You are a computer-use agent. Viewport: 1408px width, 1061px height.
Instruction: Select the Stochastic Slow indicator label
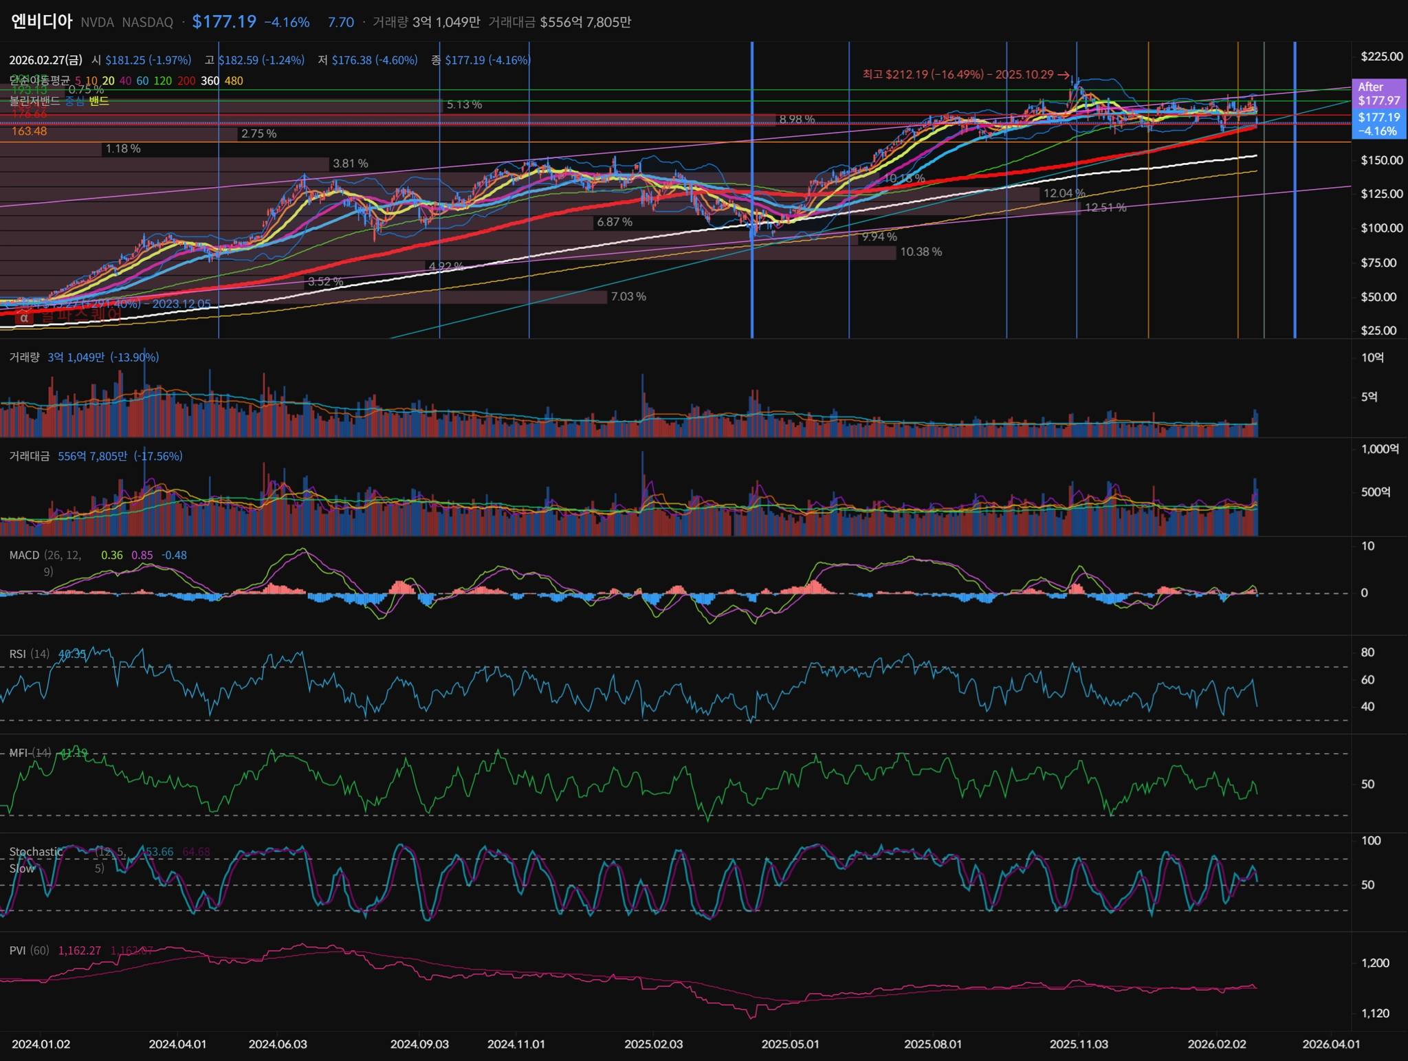(36, 852)
